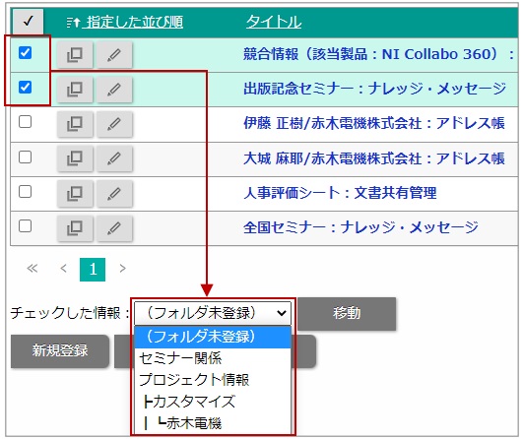Click pencil edit icon for 人事評価シート row
Viewport: 522px width, 439px height.
114,193
